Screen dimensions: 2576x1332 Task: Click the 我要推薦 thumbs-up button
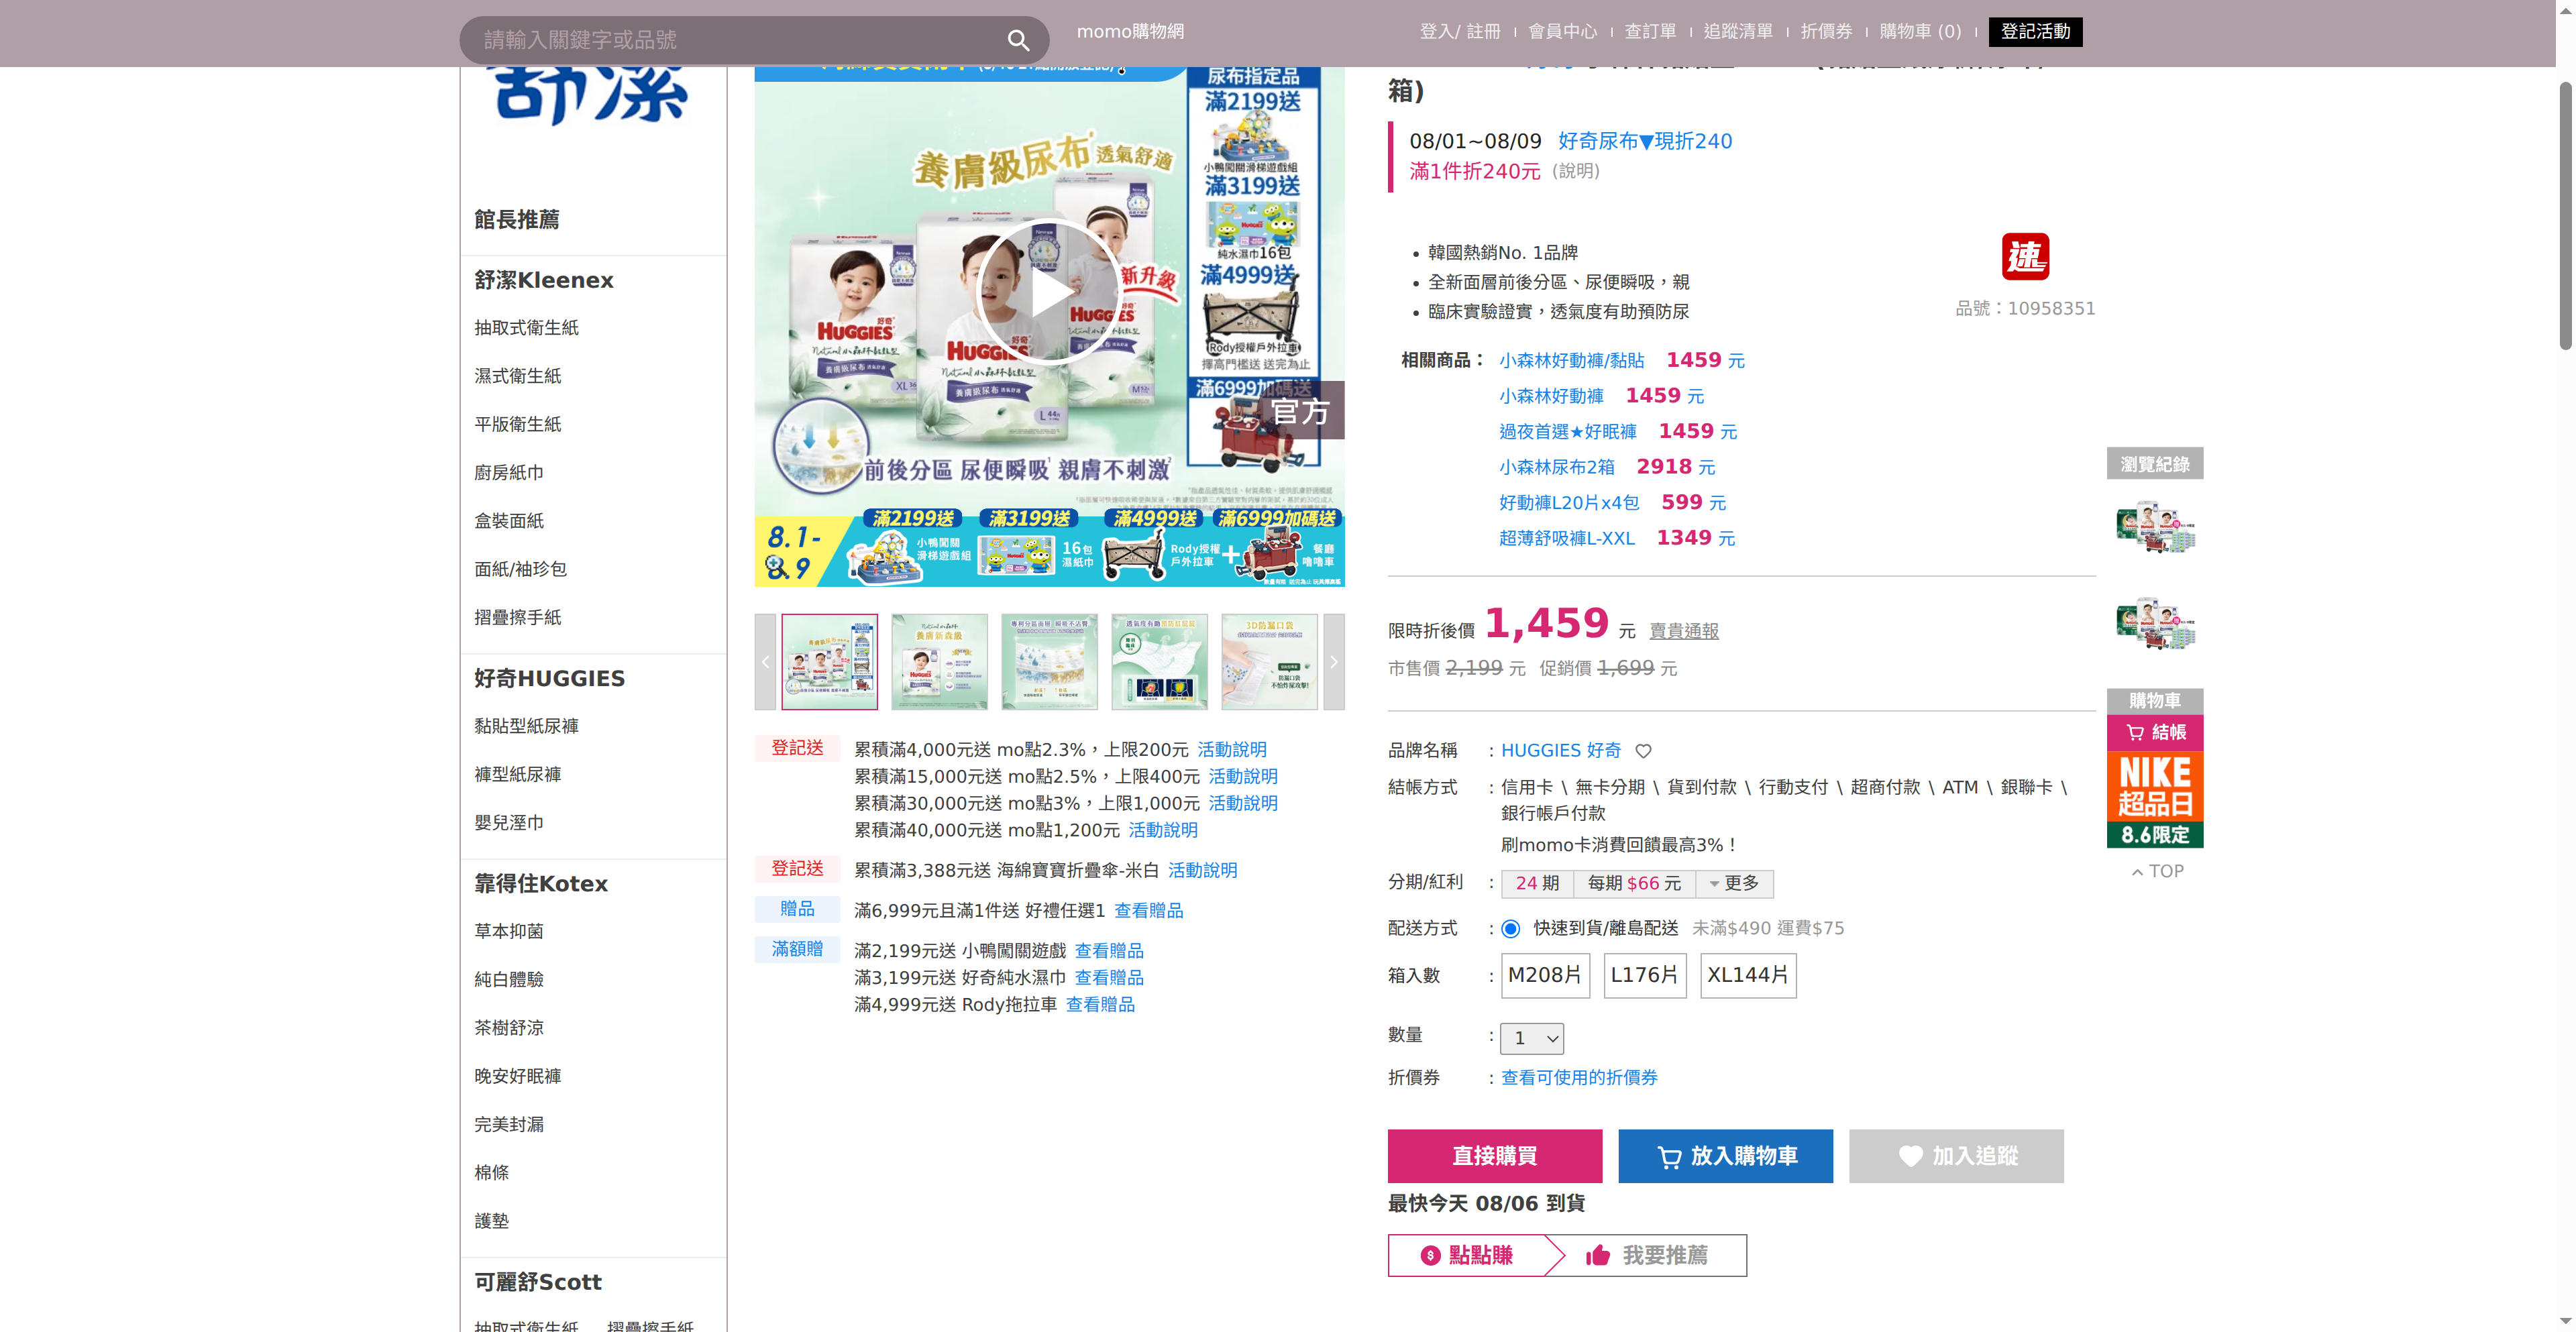click(1647, 1255)
